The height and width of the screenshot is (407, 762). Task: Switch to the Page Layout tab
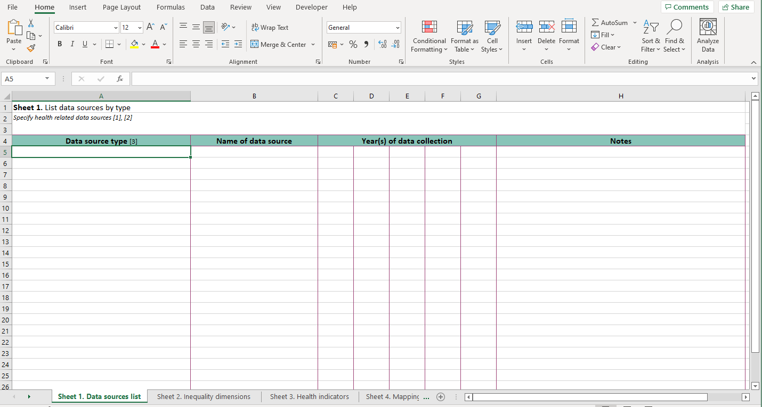(122, 7)
